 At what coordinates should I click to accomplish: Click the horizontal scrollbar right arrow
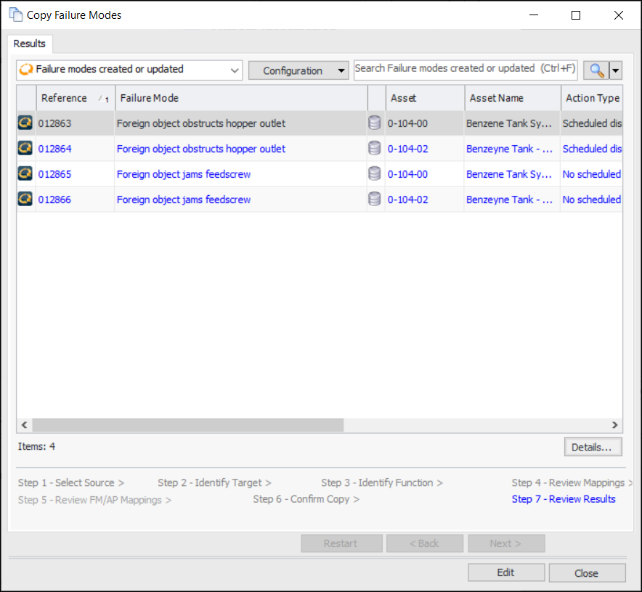coord(614,425)
